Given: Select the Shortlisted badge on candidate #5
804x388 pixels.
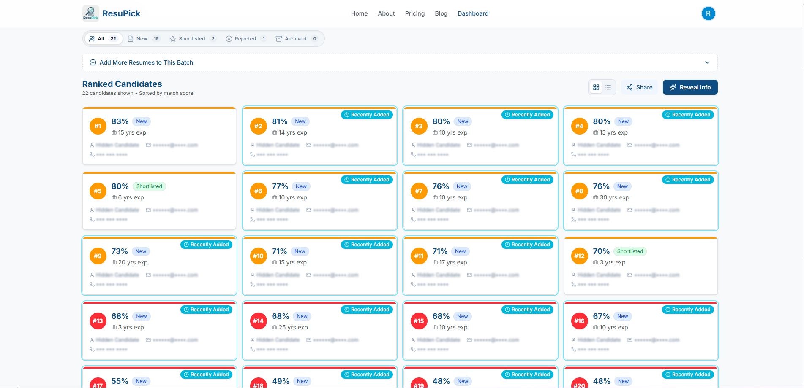Looking at the screenshot, I should [x=149, y=186].
